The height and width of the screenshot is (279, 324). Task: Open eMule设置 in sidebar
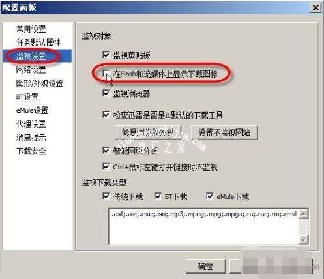click(x=32, y=110)
